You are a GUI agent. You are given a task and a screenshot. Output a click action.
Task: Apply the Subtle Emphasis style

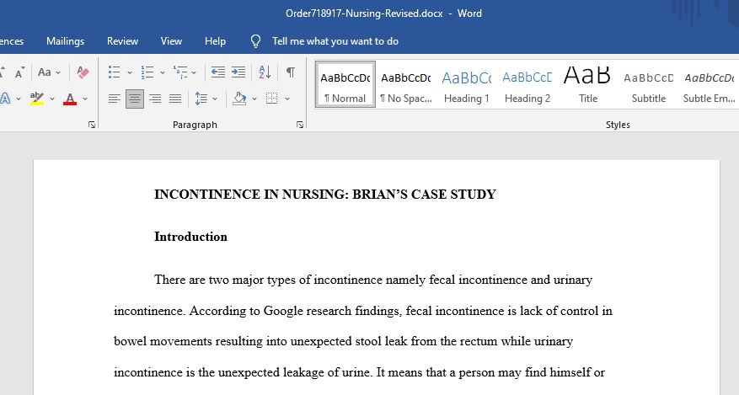click(709, 85)
